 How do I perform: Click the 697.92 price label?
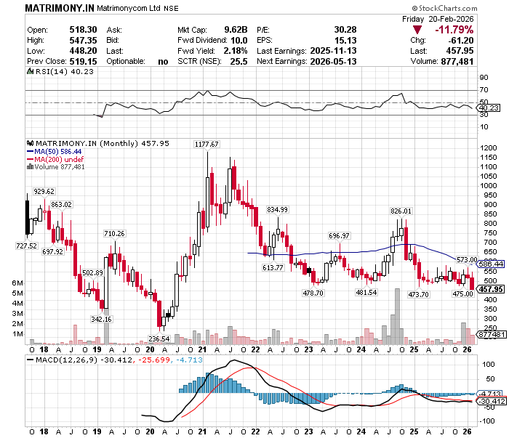click(x=52, y=251)
